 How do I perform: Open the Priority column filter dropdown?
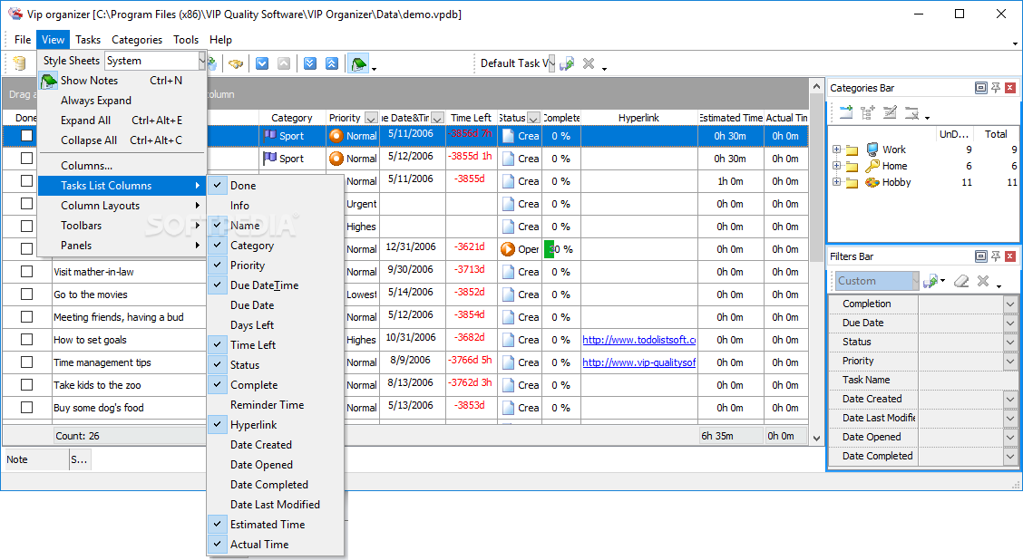click(x=371, y=118)
